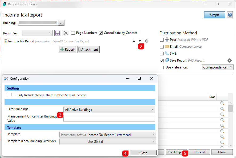236x158 pixels.
Task: Open Template Local Building Override dropdown
Action: 108,141
